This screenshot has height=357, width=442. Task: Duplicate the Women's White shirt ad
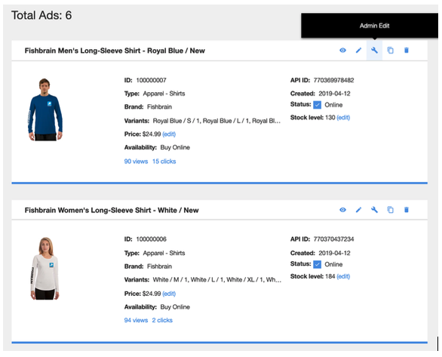391,210
